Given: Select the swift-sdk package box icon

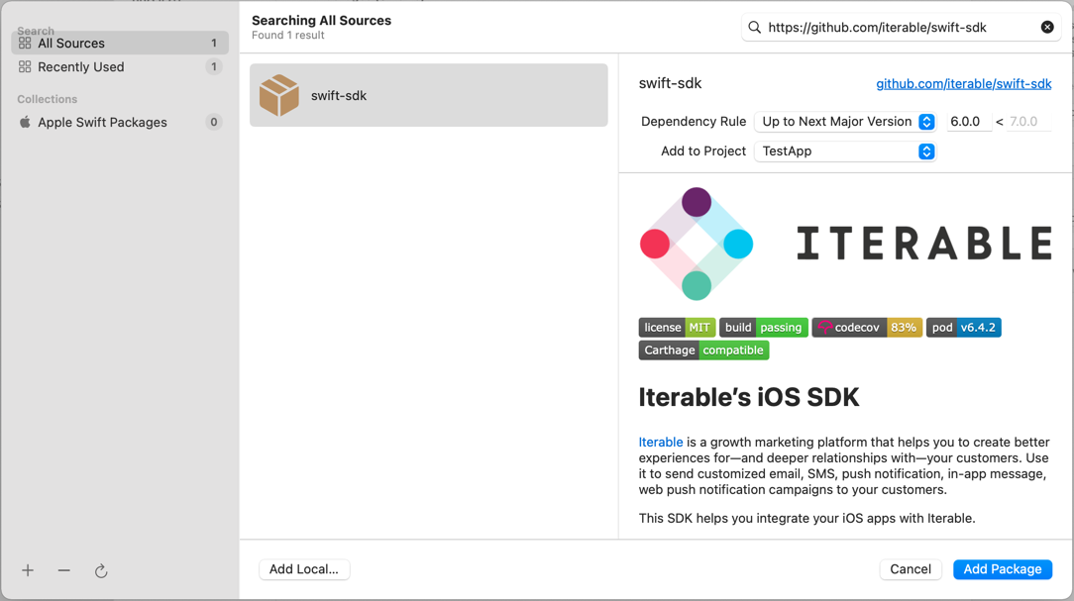Looking at the screenshot, I should (x=278, y=95).
